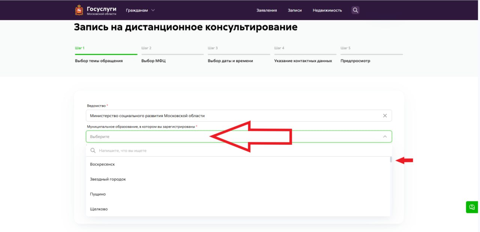Jump to step 3 Выбор даты и времени
This screenshot has height=232, width=480.
(x=230, y=61)
